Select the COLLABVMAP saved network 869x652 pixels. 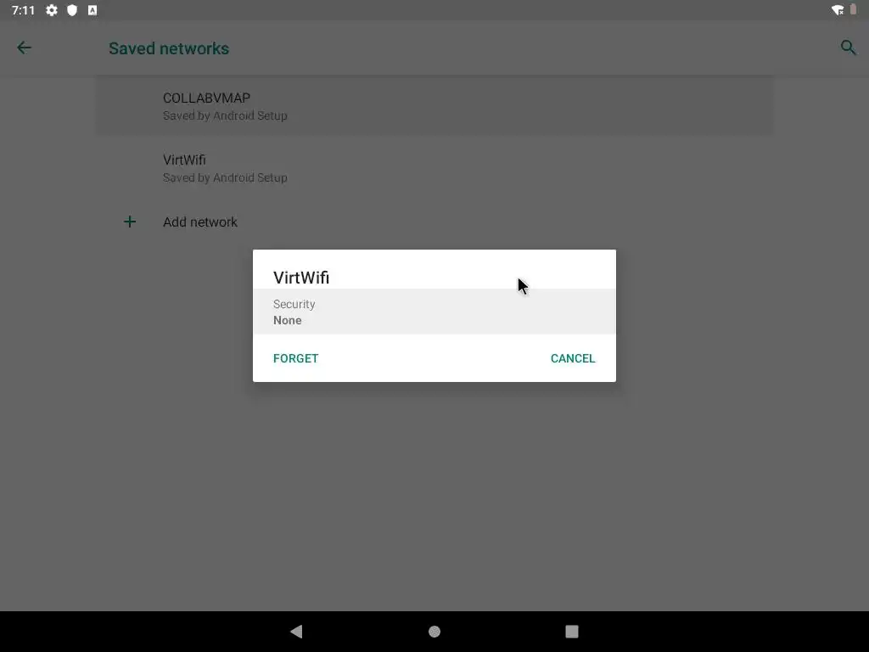[434, 106]
